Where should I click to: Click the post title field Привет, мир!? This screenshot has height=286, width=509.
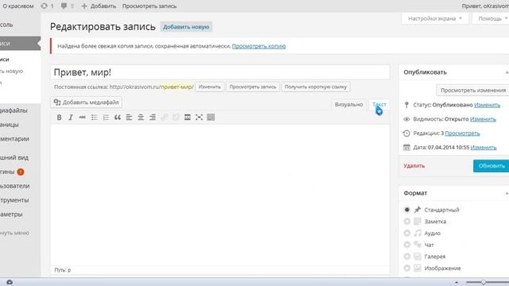[x=220, y=72]
